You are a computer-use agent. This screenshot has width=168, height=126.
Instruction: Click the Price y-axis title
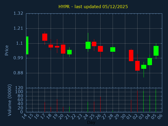pyautogui.click(x=7, y=50)
